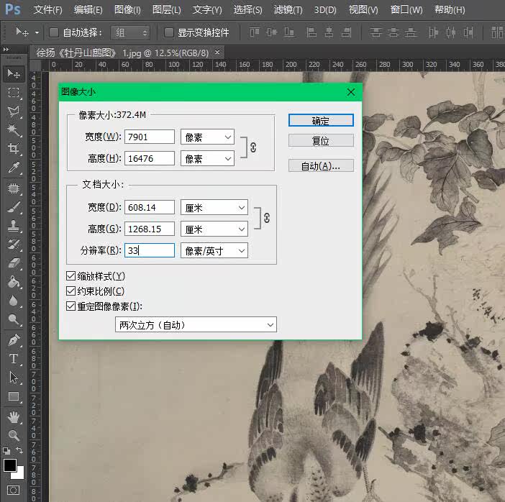Open the auto-select 组 dropdown
The image size is (505, 502).
[130, 32]
